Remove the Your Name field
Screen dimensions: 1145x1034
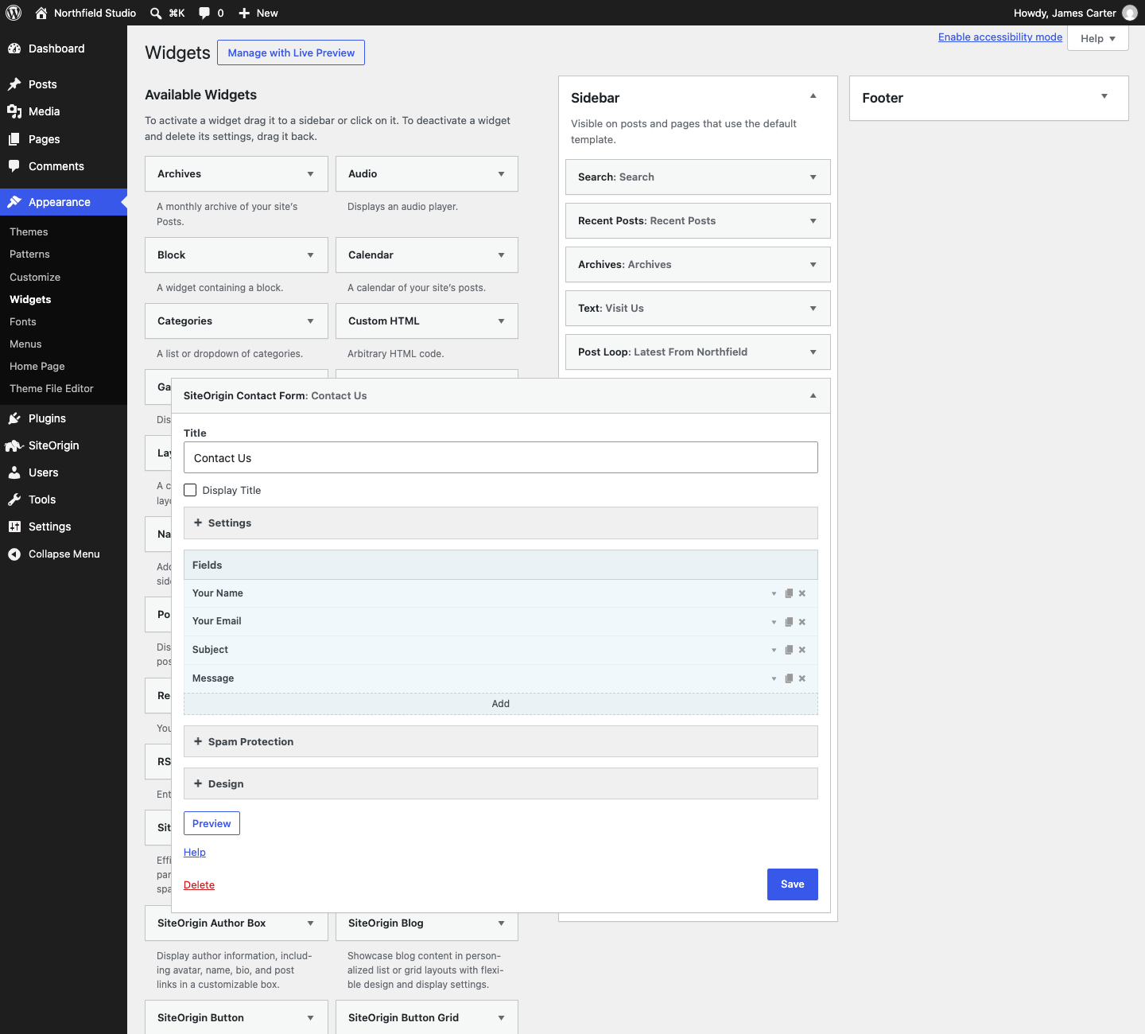(802, 593)
